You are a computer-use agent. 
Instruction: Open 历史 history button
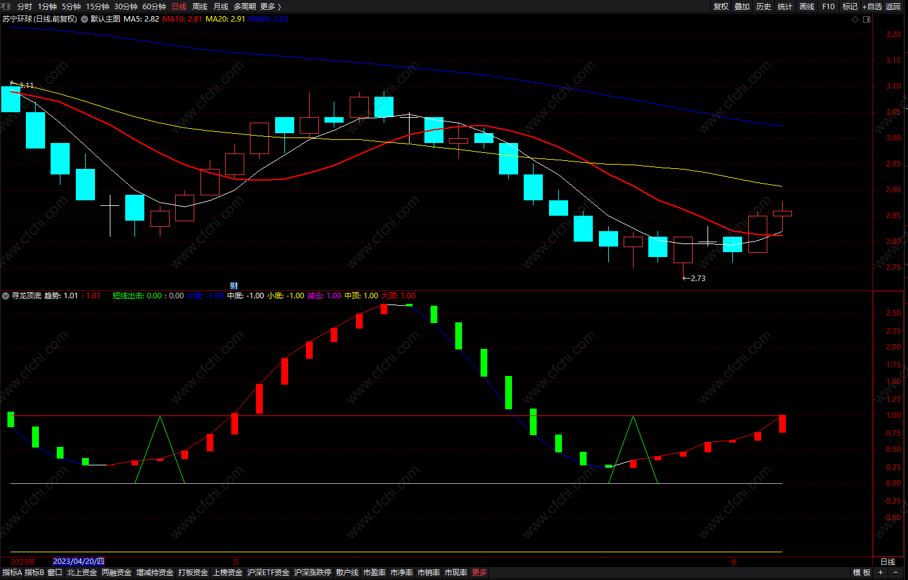(x=764, y=6)
